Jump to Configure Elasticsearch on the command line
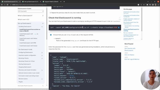 (131, 35)
